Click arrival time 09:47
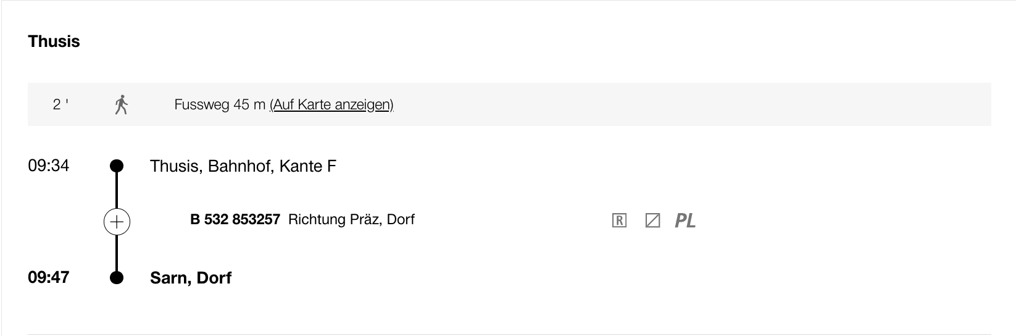This screenshot has width=1016, height=336. click(x=49, y=277)
